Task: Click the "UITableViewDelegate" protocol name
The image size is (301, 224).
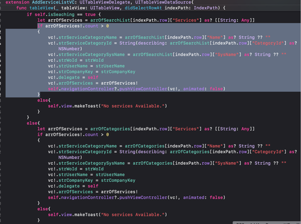Action: pyautogui.click(x=105, y=2)
